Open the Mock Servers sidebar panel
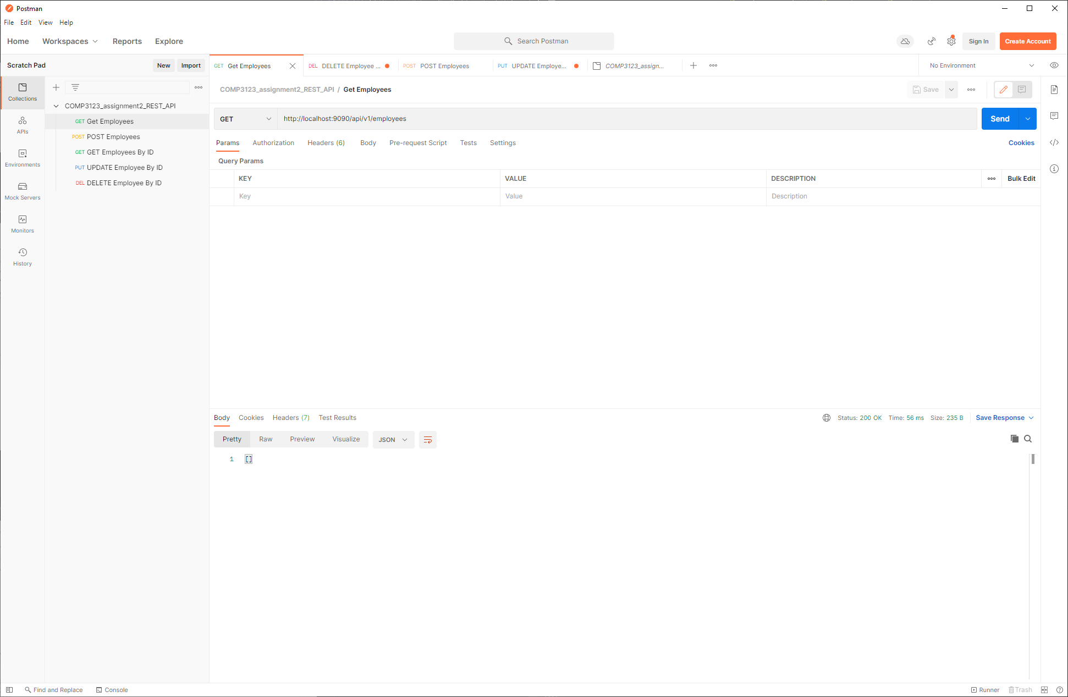 [23, 191]
